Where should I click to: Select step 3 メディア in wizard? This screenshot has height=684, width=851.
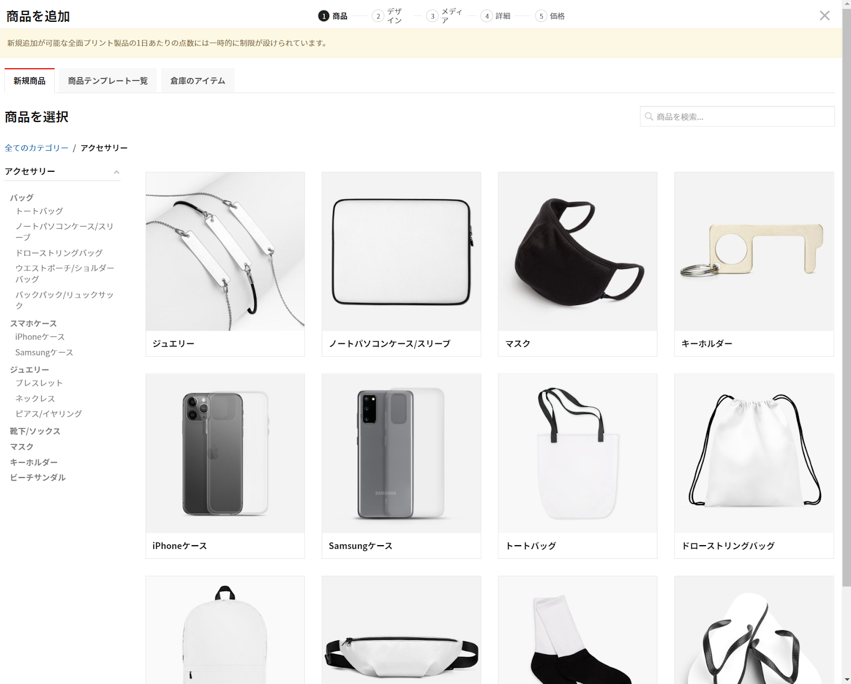click(x=445, y=16)
